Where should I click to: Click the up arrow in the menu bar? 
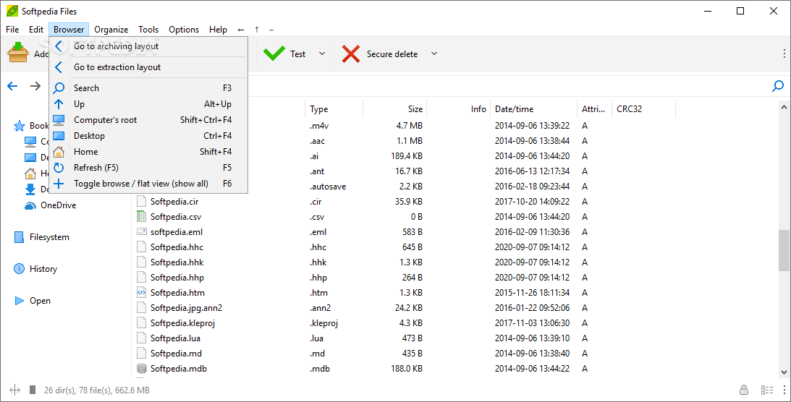(x=257, y=30)
